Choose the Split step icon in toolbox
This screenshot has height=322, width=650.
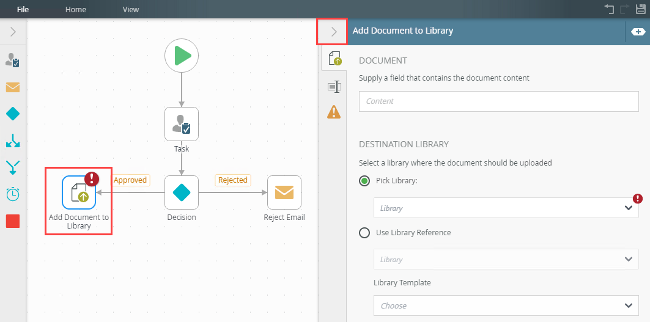tap(13, 141)
